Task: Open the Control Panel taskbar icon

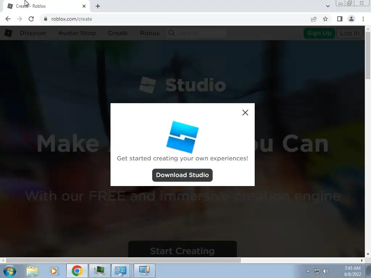Action: (121, 271)
